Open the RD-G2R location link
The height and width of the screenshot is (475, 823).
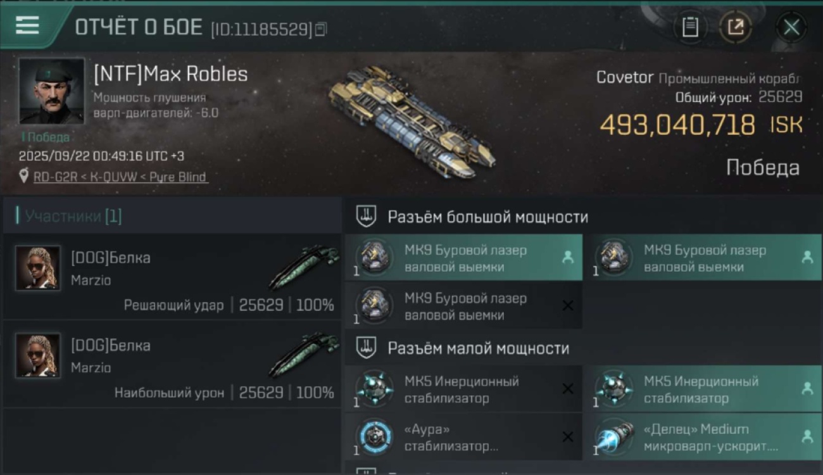tap(120, 177)
